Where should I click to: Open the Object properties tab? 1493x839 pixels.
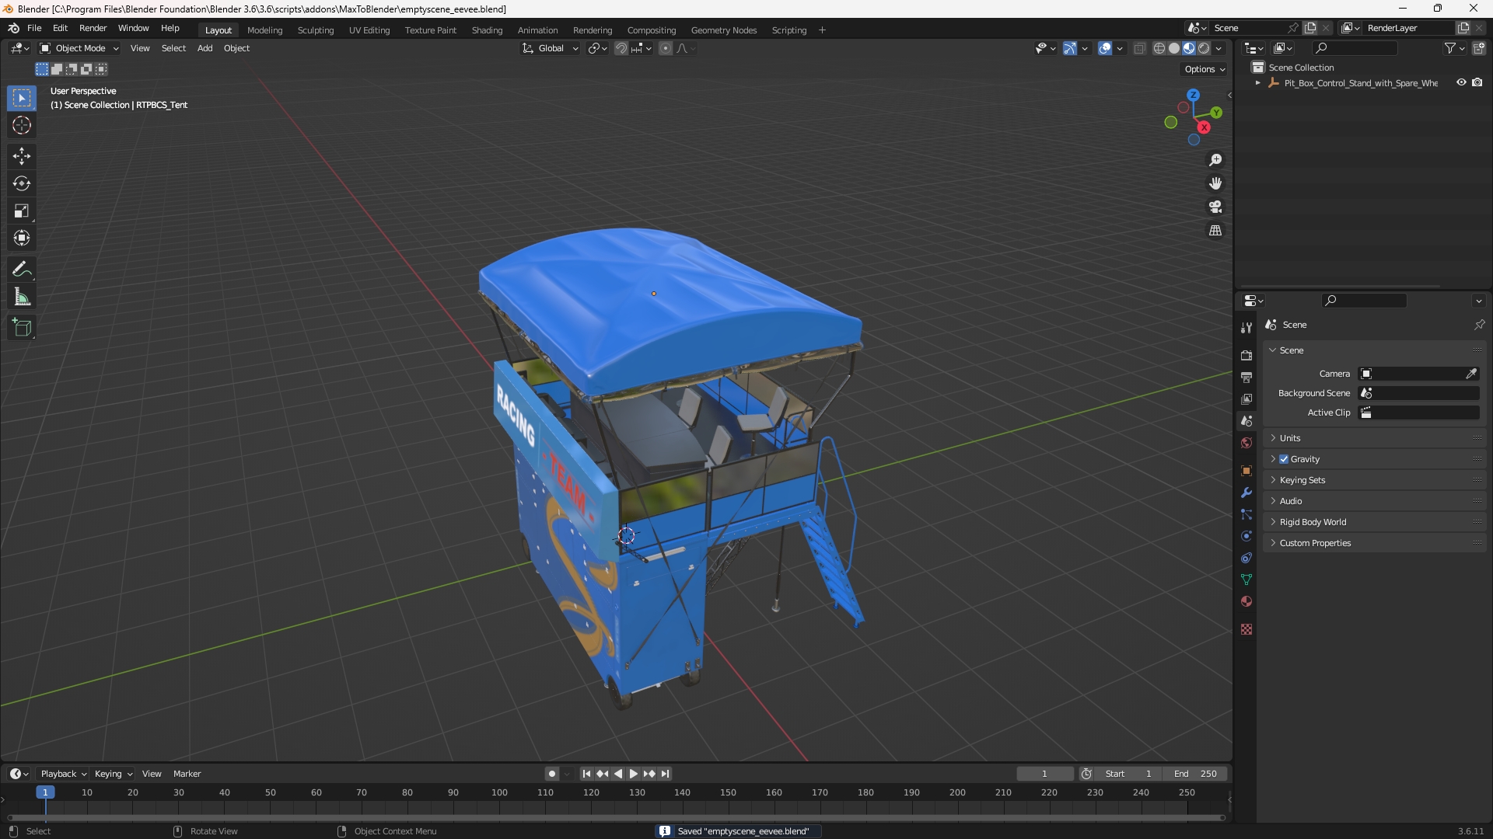(x=1246, y=471)
